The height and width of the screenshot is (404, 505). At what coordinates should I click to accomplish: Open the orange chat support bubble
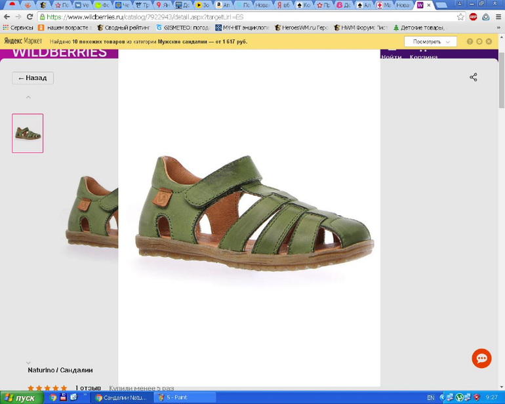(481, 358)
